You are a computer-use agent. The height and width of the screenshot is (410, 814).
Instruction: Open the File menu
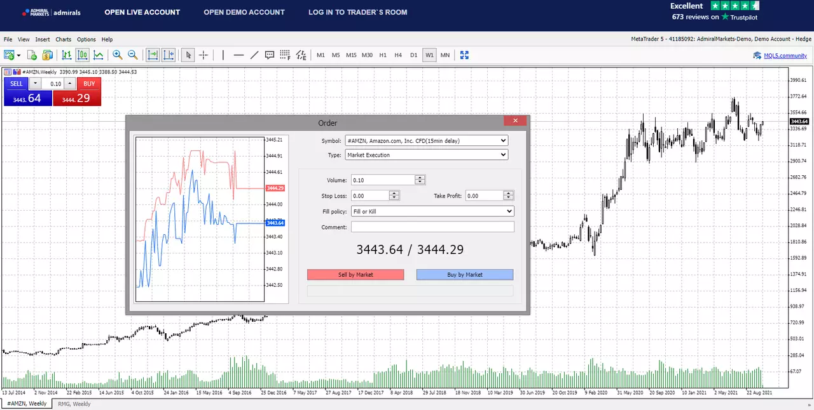(x=8, y=39)
